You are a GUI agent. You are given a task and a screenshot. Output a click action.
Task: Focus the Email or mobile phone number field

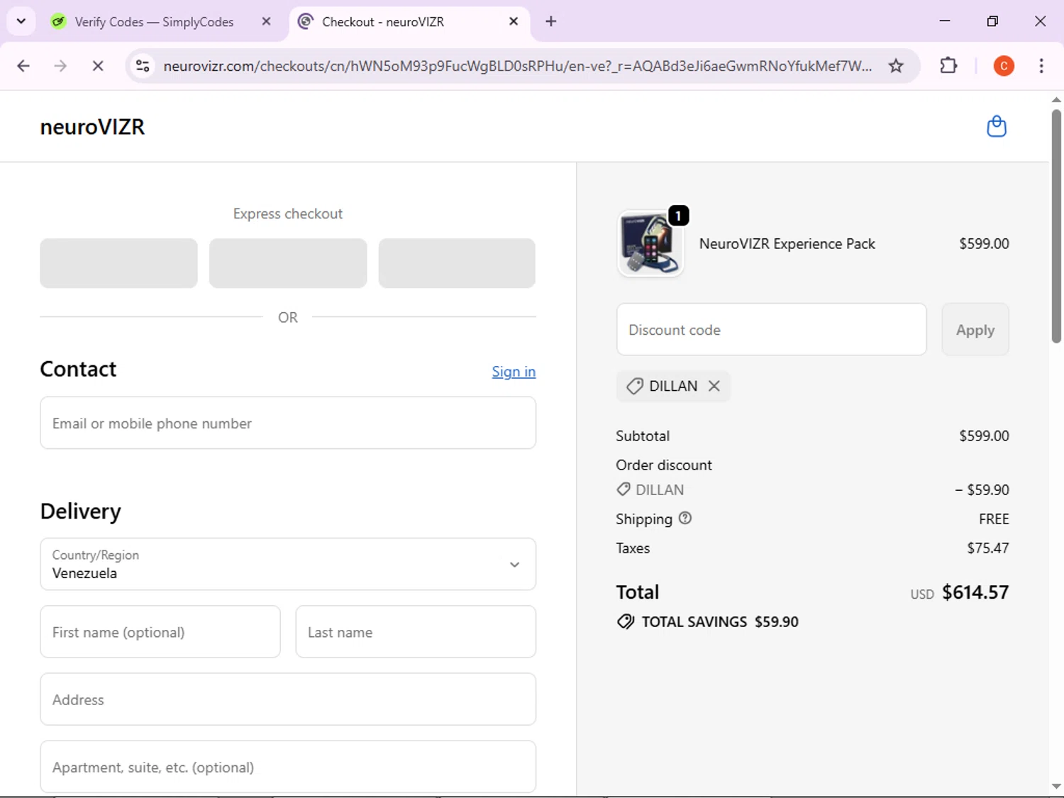(288, 423)
